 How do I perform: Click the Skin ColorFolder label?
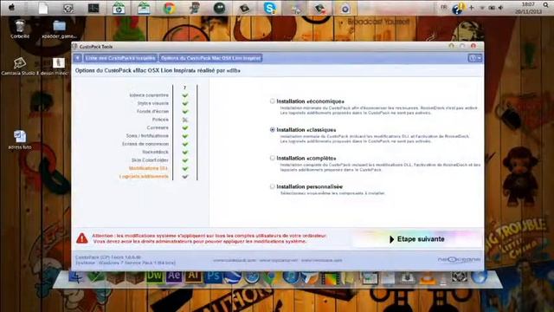[150, 160]
